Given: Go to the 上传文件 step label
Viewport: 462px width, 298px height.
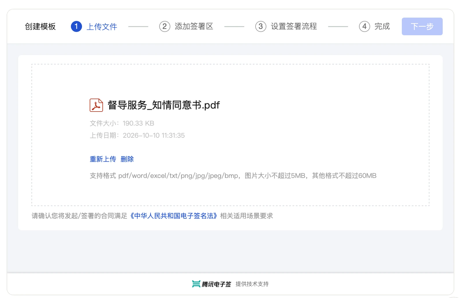Looking at the screenshot, I should tap(102, 27).
